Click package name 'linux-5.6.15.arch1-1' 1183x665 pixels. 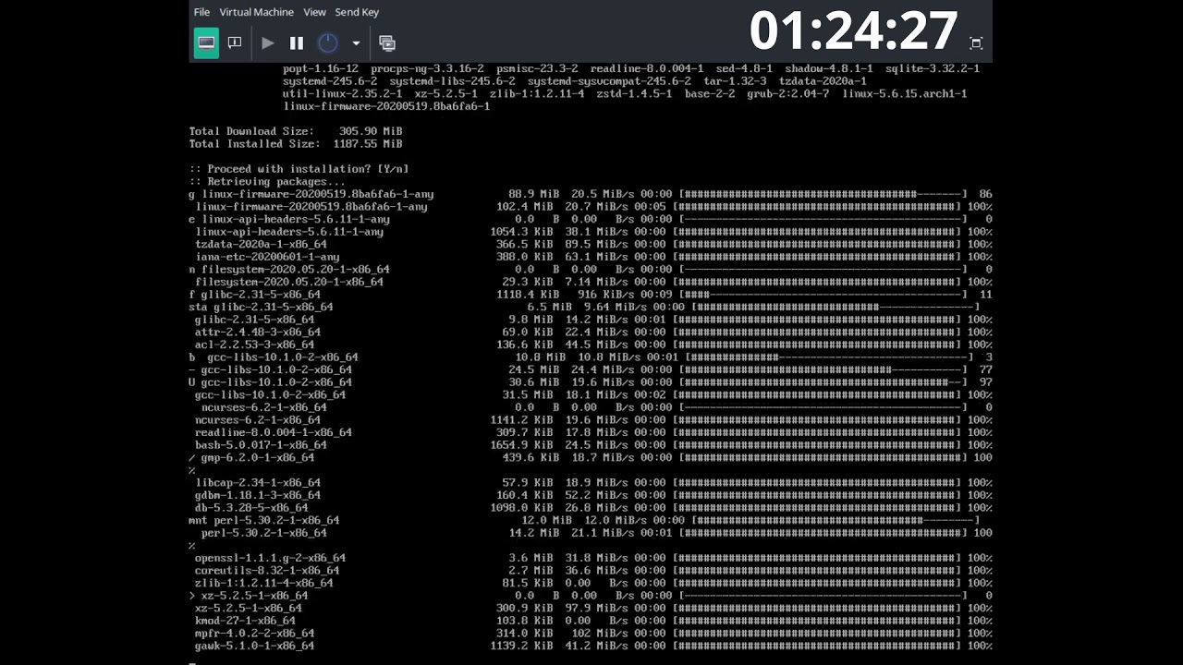pos(905,93)
